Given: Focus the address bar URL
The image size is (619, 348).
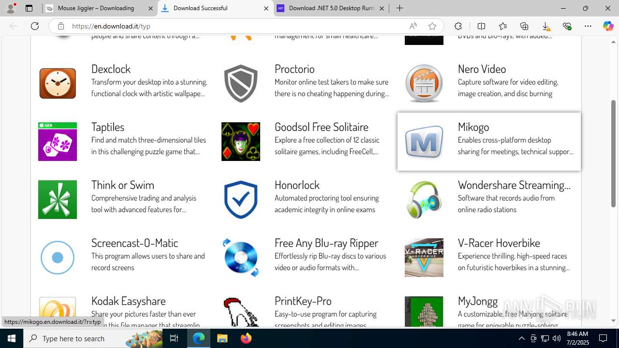Looking at the screenshot, I should pos(111,26).
